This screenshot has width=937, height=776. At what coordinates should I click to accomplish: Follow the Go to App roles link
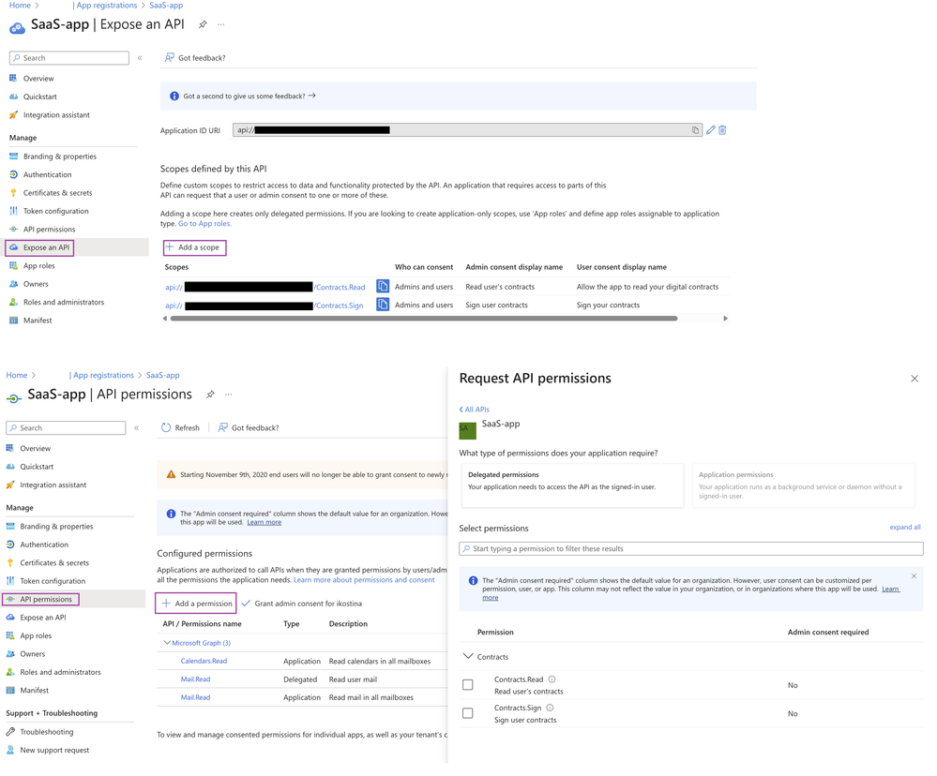(x=204, y=224)
